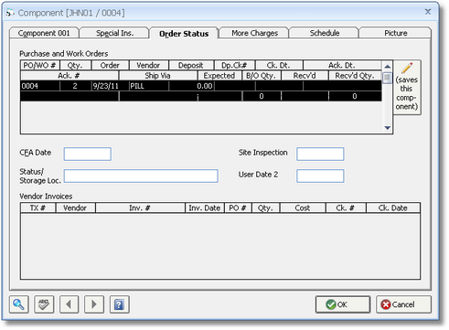This screenshot has width=449, height=330.
Task: Click the Deposit column header
Action: point(191,65)
